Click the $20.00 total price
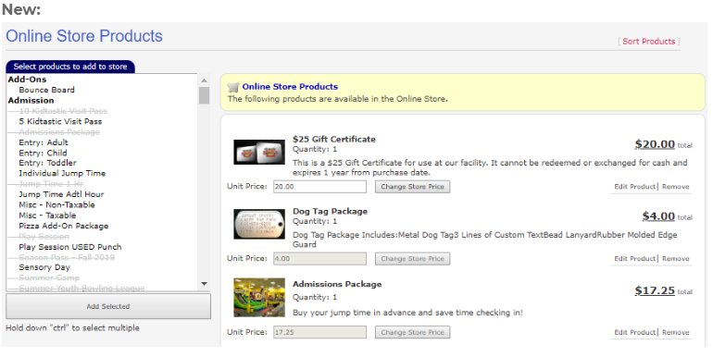This screenshot has height=357, width=713. pyautogui.click(x=655, y=144)
